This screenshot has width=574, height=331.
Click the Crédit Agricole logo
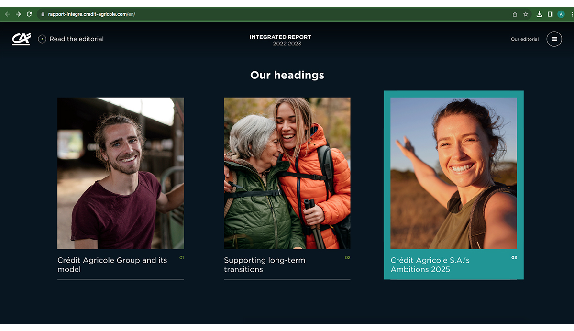click(x=22, y=39)
